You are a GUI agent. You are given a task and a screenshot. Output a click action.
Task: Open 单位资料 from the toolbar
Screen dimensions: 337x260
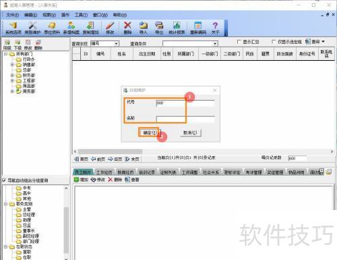52,28
